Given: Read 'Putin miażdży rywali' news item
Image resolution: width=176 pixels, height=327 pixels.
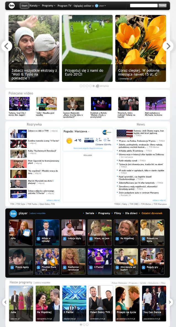Looking at the screenshot, I should tap(128, 161).
